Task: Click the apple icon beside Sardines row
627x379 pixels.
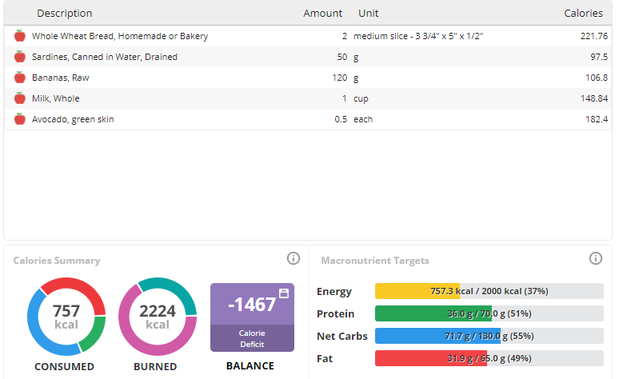Action: [19, 57]
